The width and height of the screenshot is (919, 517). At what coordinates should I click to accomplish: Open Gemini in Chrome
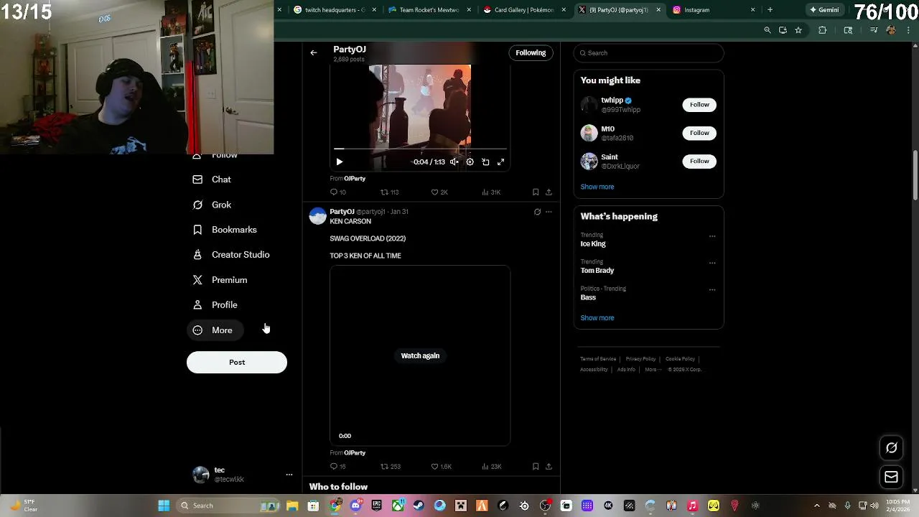pos(824,10)
